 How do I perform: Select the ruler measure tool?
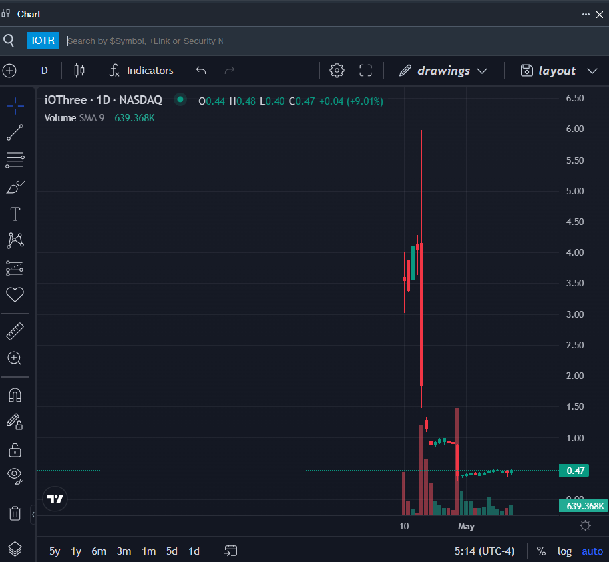pyautogui.click(x=15, y=332)
